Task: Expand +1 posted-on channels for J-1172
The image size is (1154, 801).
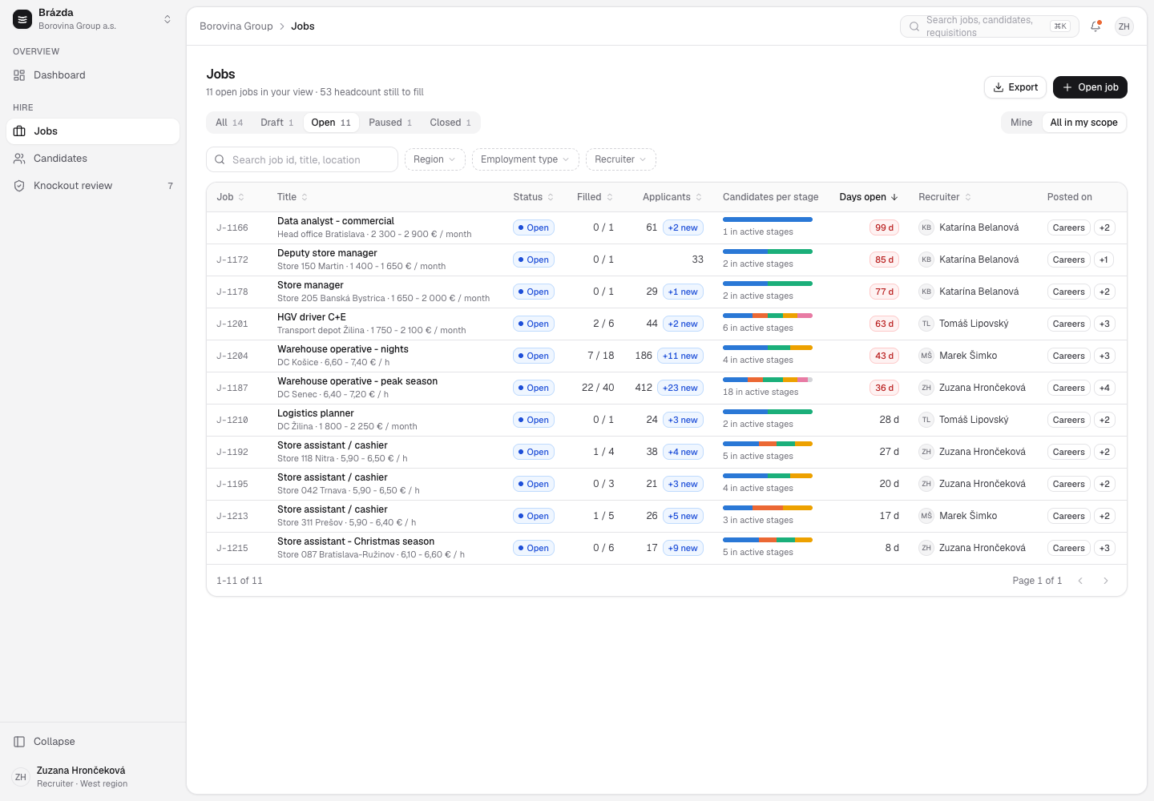Action: tap(1104, 260)
